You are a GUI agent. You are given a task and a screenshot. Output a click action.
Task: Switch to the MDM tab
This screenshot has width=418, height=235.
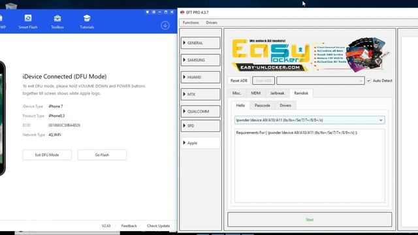point(255,93)
